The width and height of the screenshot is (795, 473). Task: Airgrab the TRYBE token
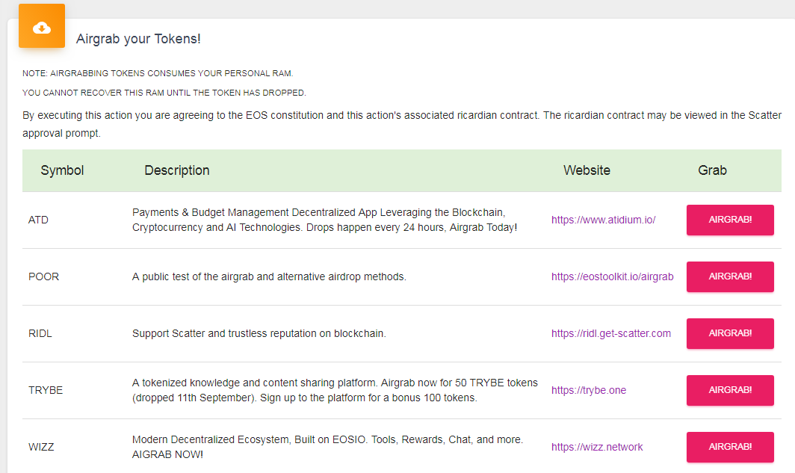pyautogui.click(x=730, y=390)
